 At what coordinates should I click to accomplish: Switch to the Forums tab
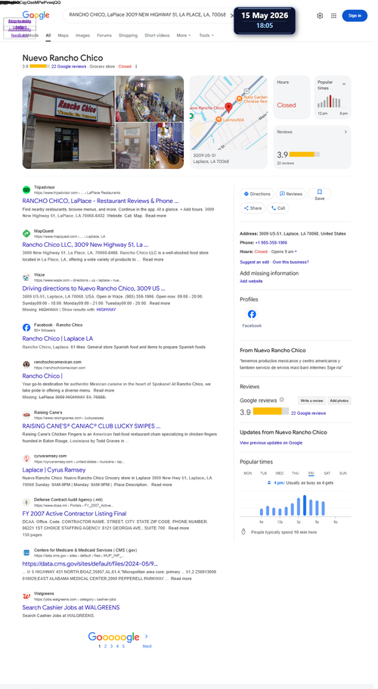coord(104,35)
